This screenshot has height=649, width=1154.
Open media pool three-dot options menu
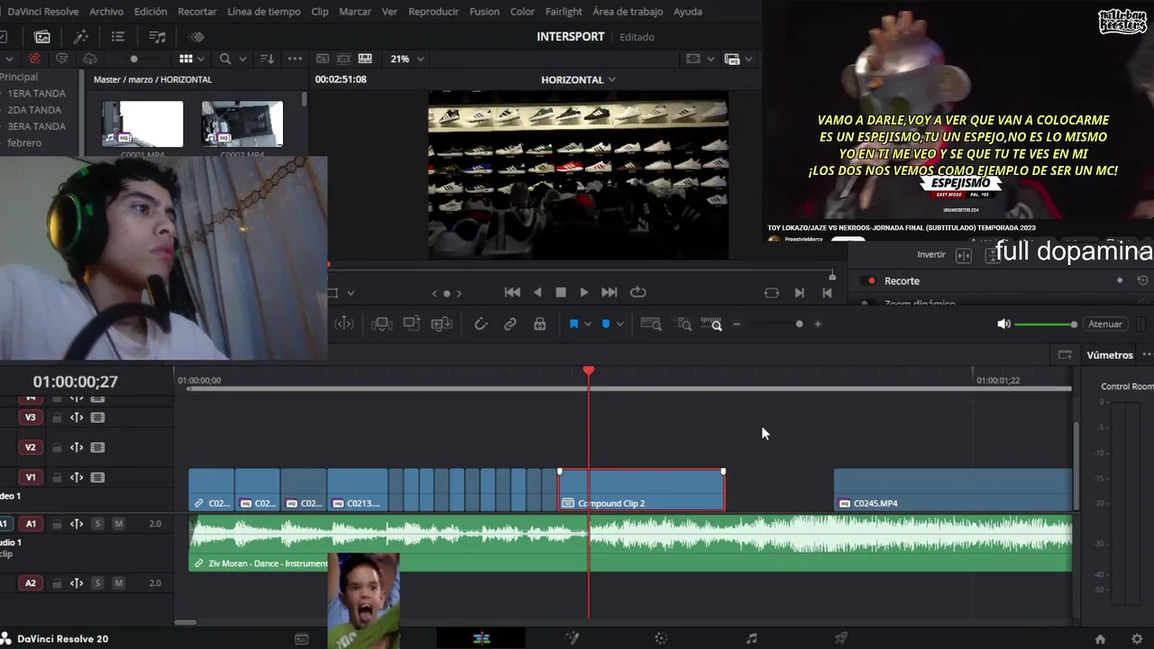tap(295, 59)
